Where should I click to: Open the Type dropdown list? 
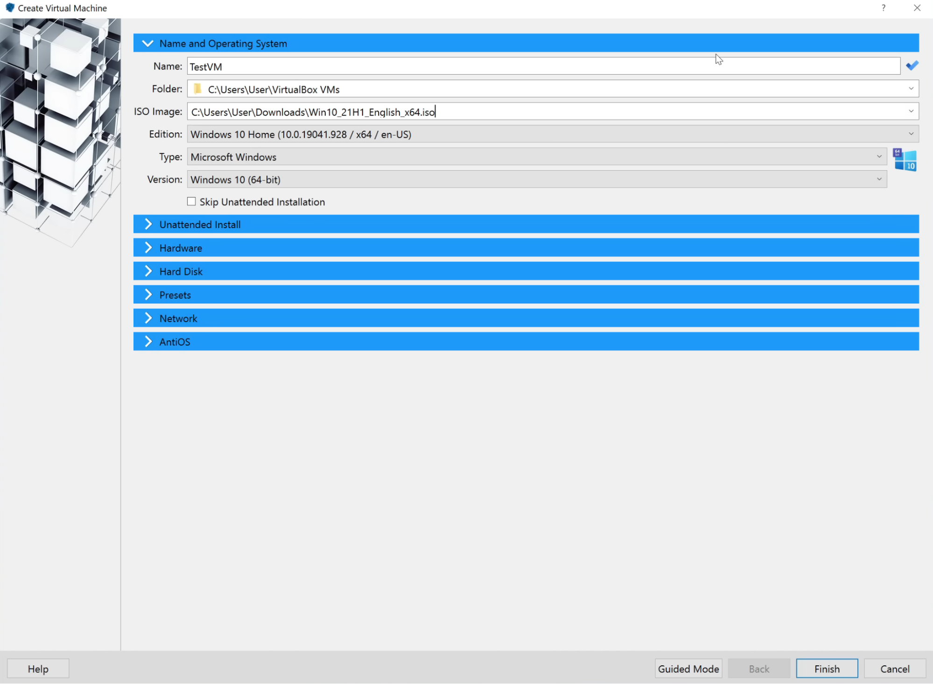click(x=537, y=157)
